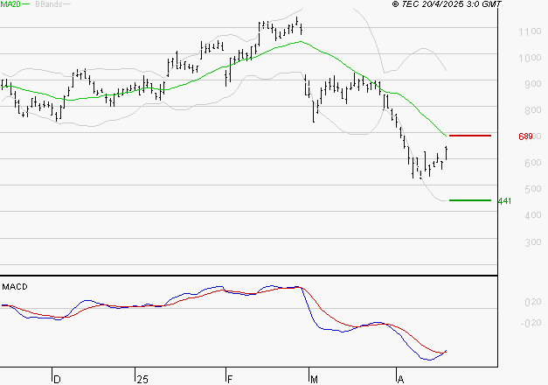The height and width of the screenshot is (385, 548).
Task: Click the 300 price axis label
Action: [x=533, y=242]
